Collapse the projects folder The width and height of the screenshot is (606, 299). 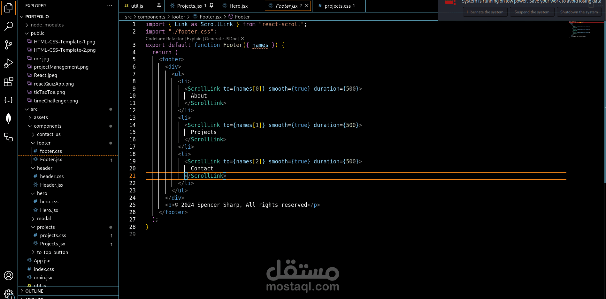(68, 227)
